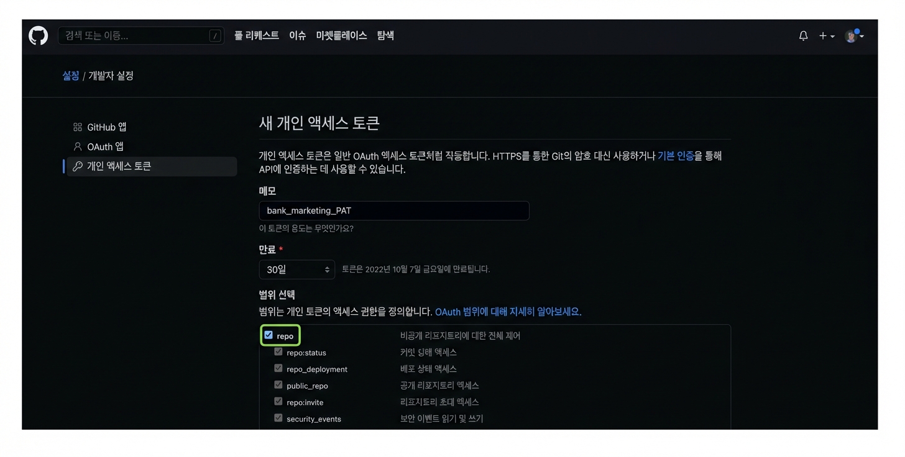Click 커밋 상태 액세스 description
The image size is (905, 457).
click(428, 352)
